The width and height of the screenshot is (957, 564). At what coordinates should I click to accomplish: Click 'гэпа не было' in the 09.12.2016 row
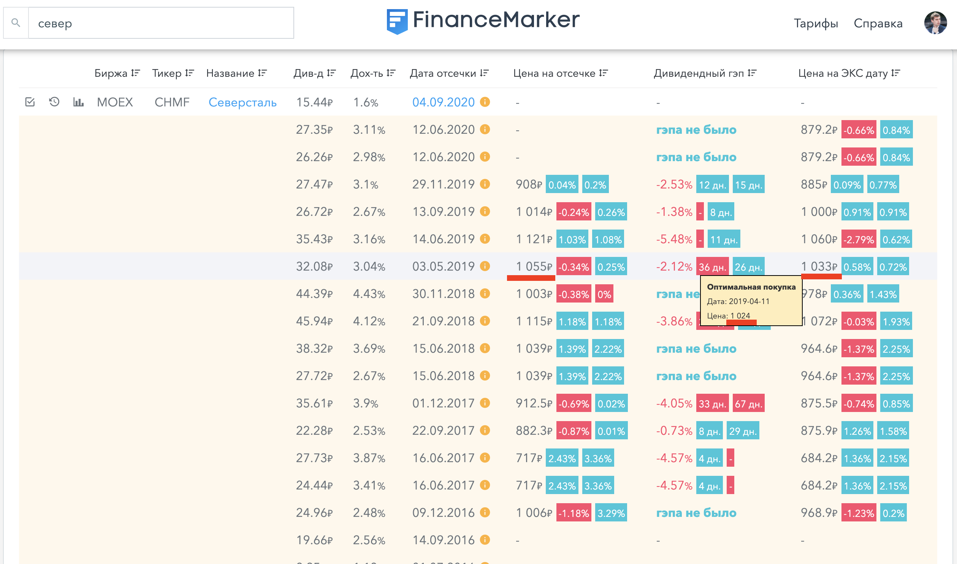click(x=696, y=513)
